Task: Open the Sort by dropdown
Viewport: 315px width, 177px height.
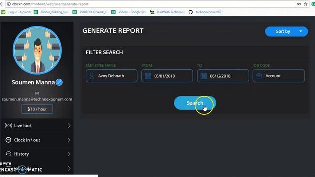Action: click(x=286, y=31)
